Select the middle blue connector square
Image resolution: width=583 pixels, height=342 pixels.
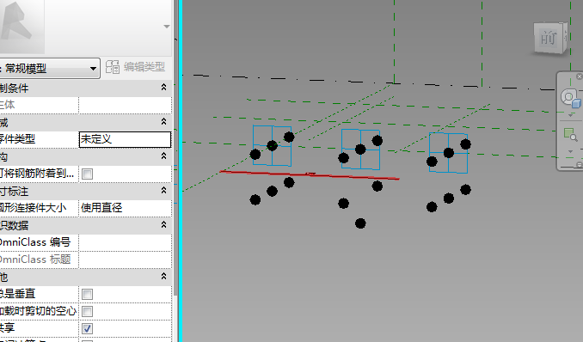click(360, 150)
